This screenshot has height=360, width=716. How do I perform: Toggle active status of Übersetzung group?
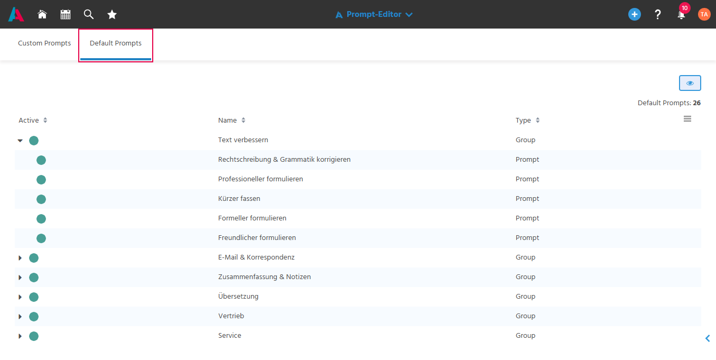pyautogui.click(x=34, y=297)
